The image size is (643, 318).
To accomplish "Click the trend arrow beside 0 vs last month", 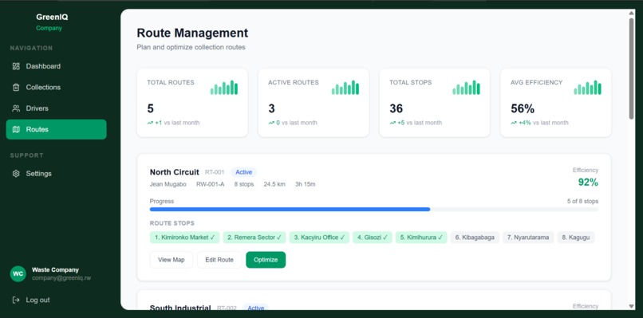I will point(271,123).
